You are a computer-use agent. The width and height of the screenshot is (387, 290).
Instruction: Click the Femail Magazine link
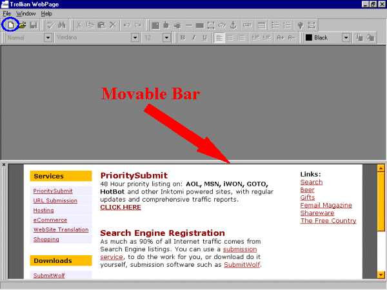click(x=326, y=205)
